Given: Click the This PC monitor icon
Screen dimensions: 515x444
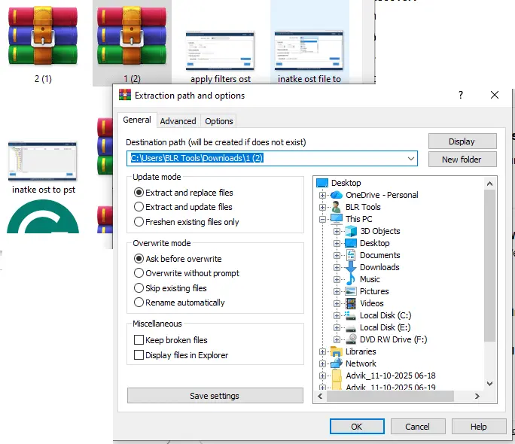Looking at the screenshot, I should coord(337,219).
